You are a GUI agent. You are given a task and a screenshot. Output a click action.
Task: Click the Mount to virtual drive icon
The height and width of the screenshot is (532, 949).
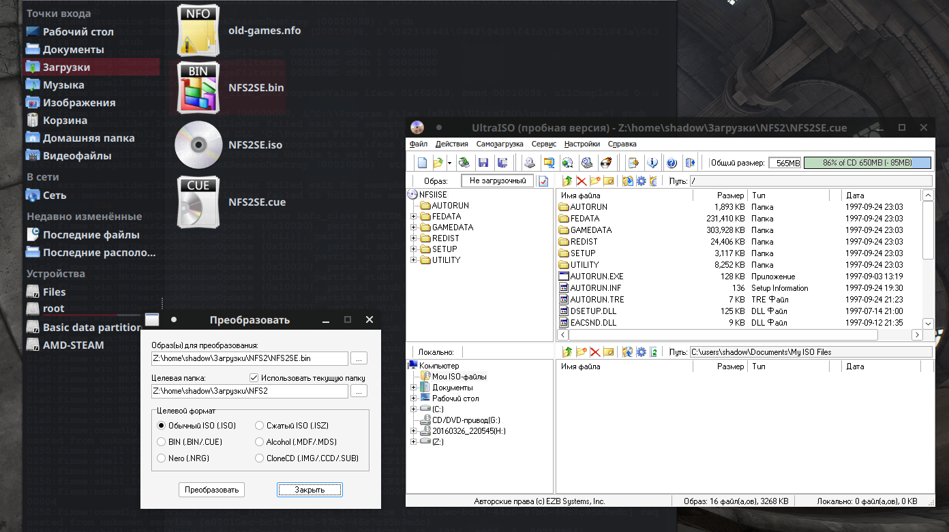[586, 163]
